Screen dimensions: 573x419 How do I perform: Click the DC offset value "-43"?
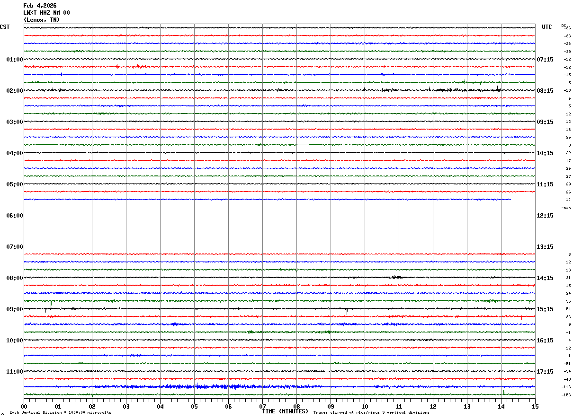coord(567,379)
